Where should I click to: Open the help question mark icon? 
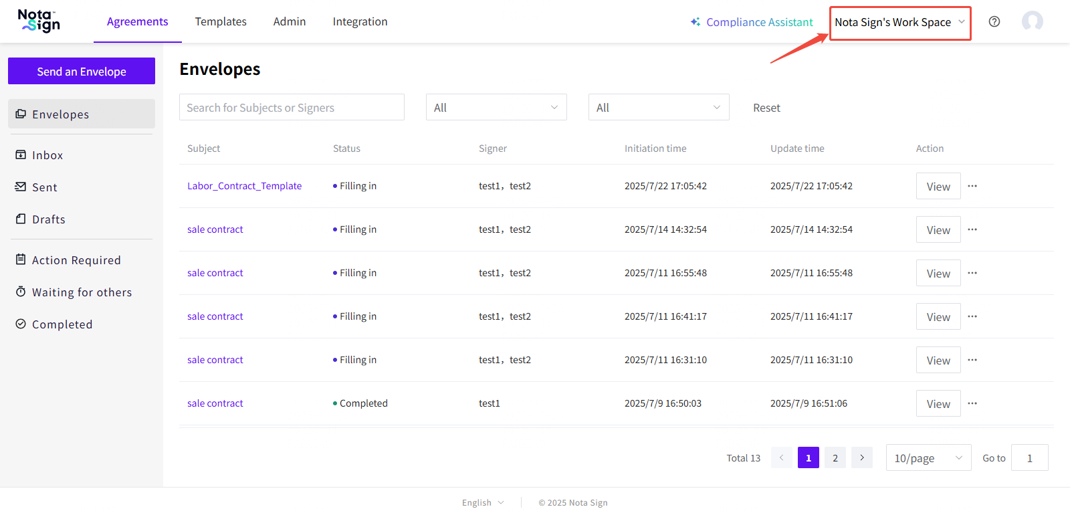(994, 21)
